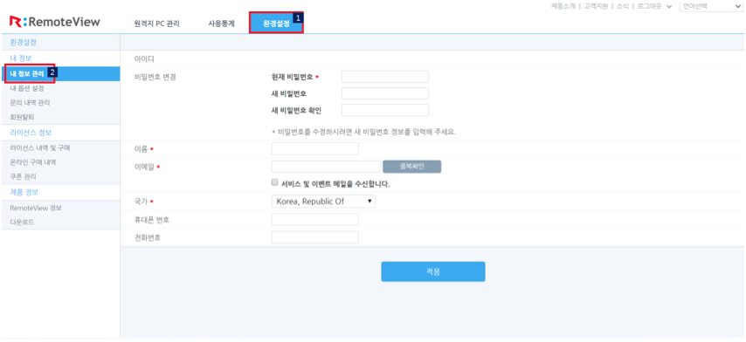Open the 사용통계 tab
Viewport: 746px width, 342px height.
pos(221,24)
